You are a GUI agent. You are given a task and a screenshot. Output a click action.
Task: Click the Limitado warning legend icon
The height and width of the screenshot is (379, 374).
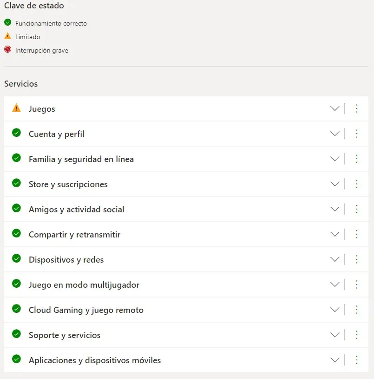click(7, 36)
